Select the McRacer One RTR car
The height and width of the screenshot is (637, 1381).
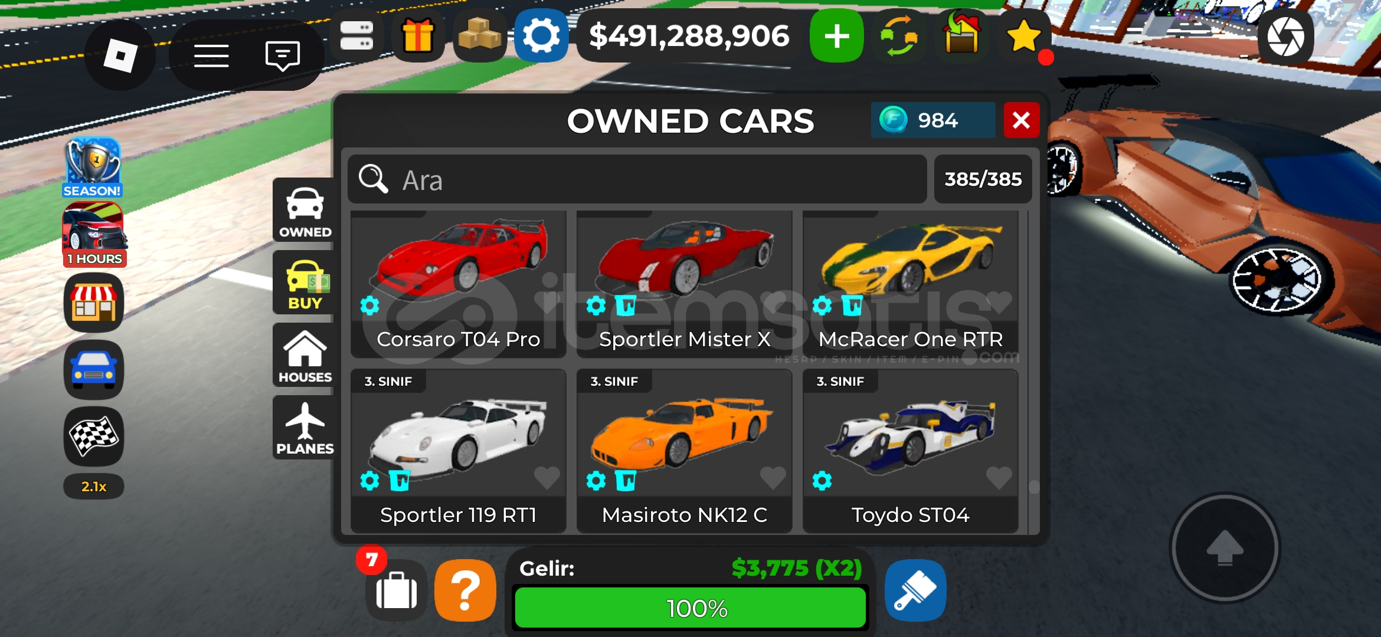coord(911,284)
